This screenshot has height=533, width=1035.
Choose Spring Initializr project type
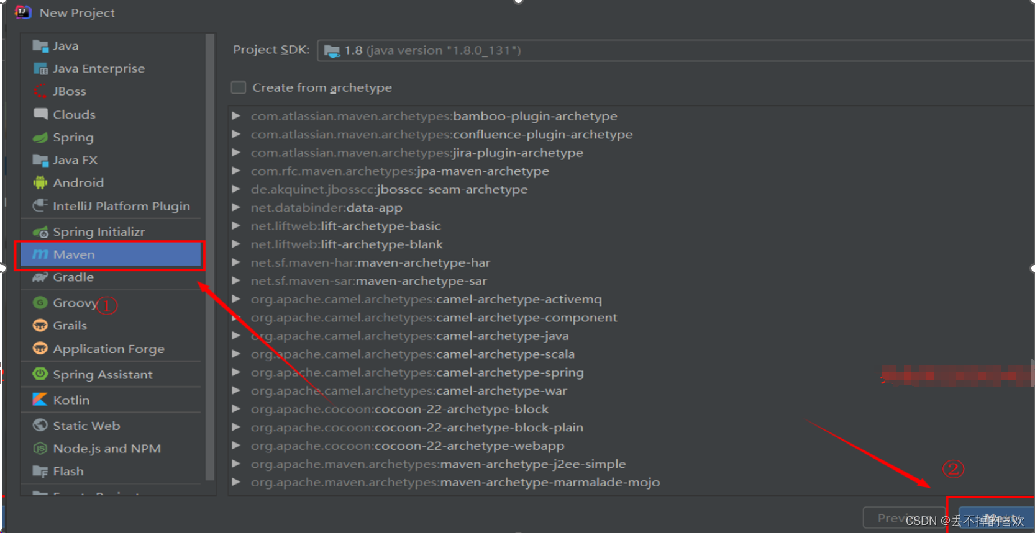pyautogui.click(x=112, y=232)
